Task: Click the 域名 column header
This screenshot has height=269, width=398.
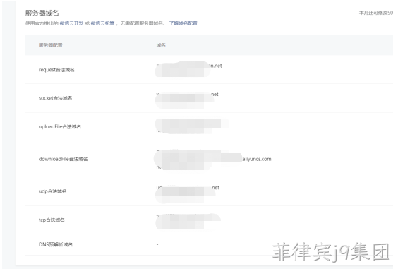Action: point(161,45)
